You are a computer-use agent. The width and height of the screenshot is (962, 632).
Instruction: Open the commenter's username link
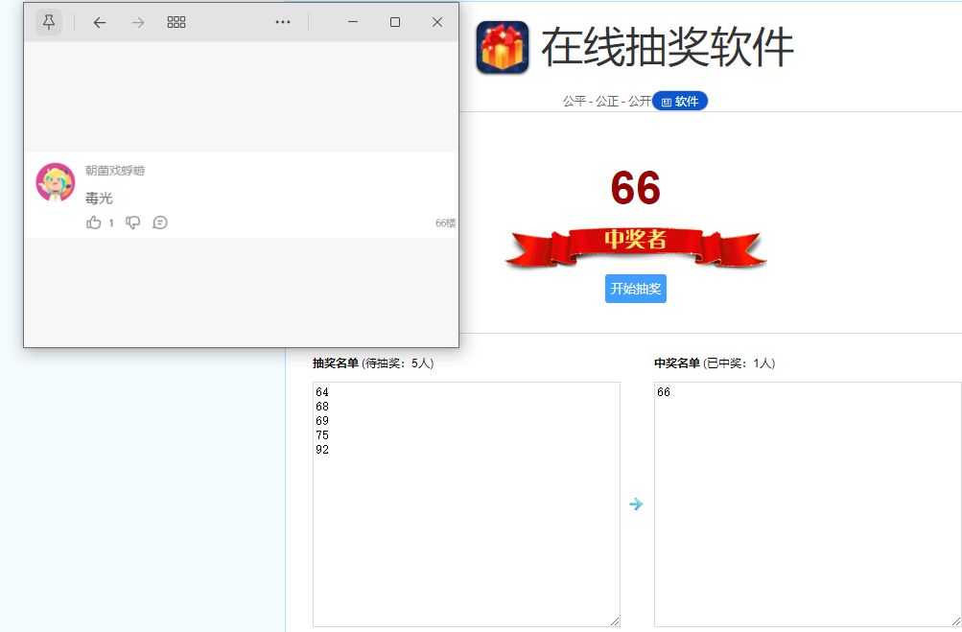point(115,171)
